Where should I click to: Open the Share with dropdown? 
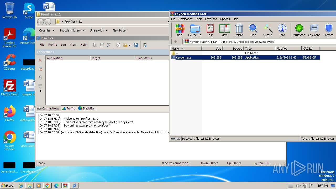coord(99,30)
